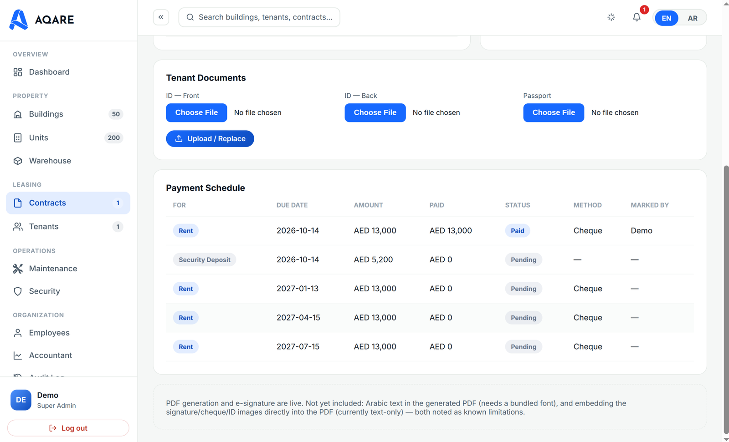Screen dimensions: 729x442
Task: Choose File for Passport
Action: click(554, 113)
